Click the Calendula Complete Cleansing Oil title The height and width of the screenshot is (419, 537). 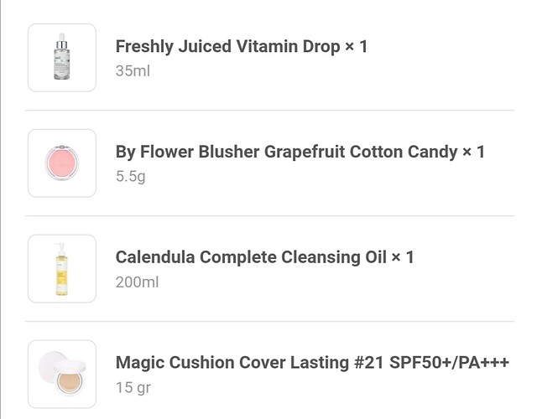click(251, 257)
